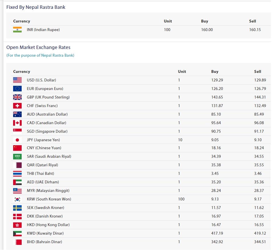Screen dimensions: 280x250
Task: Click the USD buy rate 129.29
Action: (217, 80)
